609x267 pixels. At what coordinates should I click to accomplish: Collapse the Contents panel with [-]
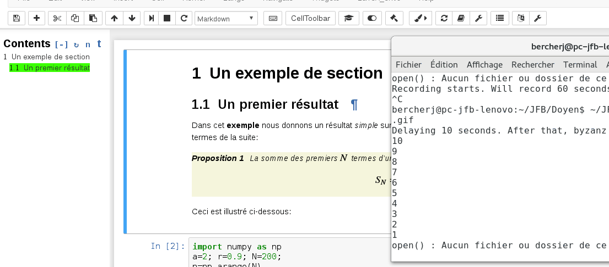61,44
